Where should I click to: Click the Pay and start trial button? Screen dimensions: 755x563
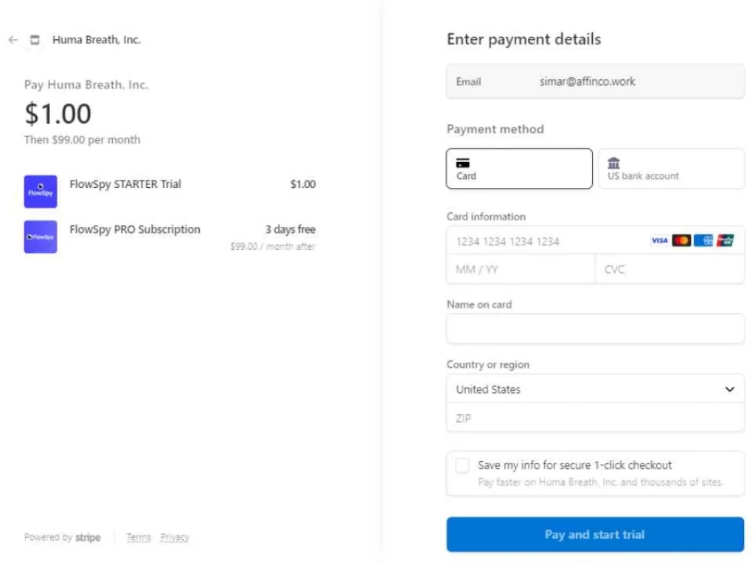[x=595, y=534]
